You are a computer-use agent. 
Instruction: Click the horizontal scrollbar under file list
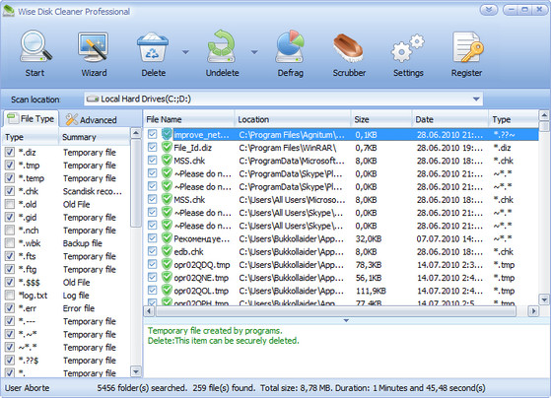pos(335,311)
